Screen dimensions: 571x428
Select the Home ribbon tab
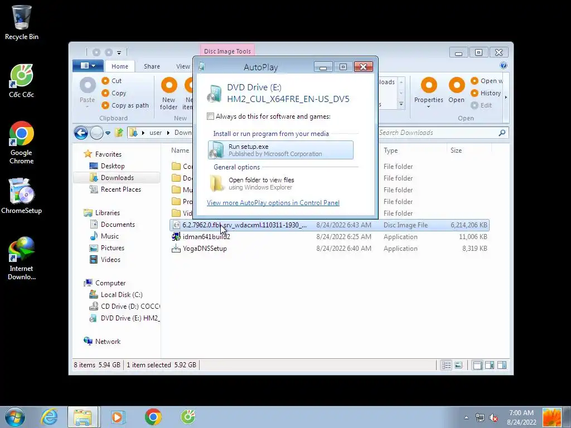coord(120,66)
